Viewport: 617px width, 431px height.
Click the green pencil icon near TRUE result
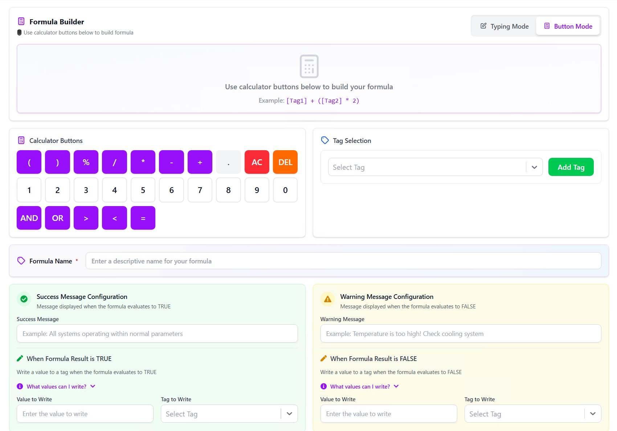(x=20, y=358)
